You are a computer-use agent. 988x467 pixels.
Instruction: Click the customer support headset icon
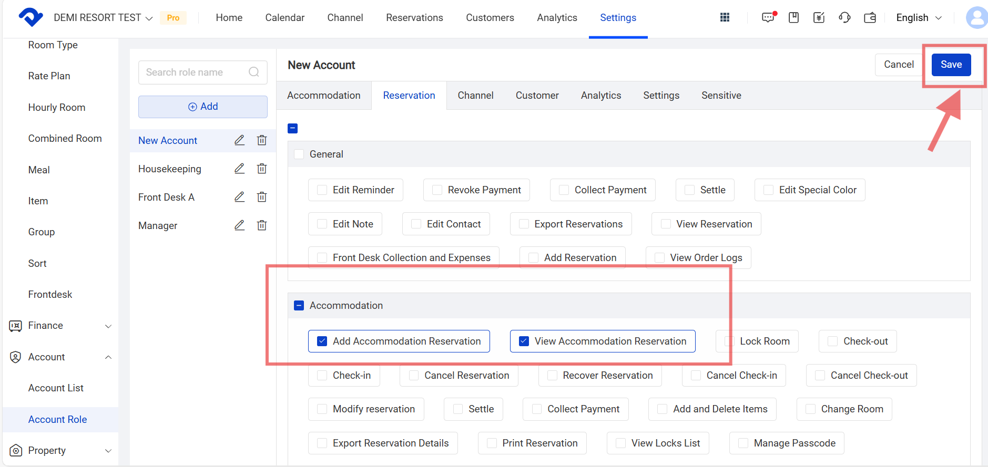(x=844, y=17)
